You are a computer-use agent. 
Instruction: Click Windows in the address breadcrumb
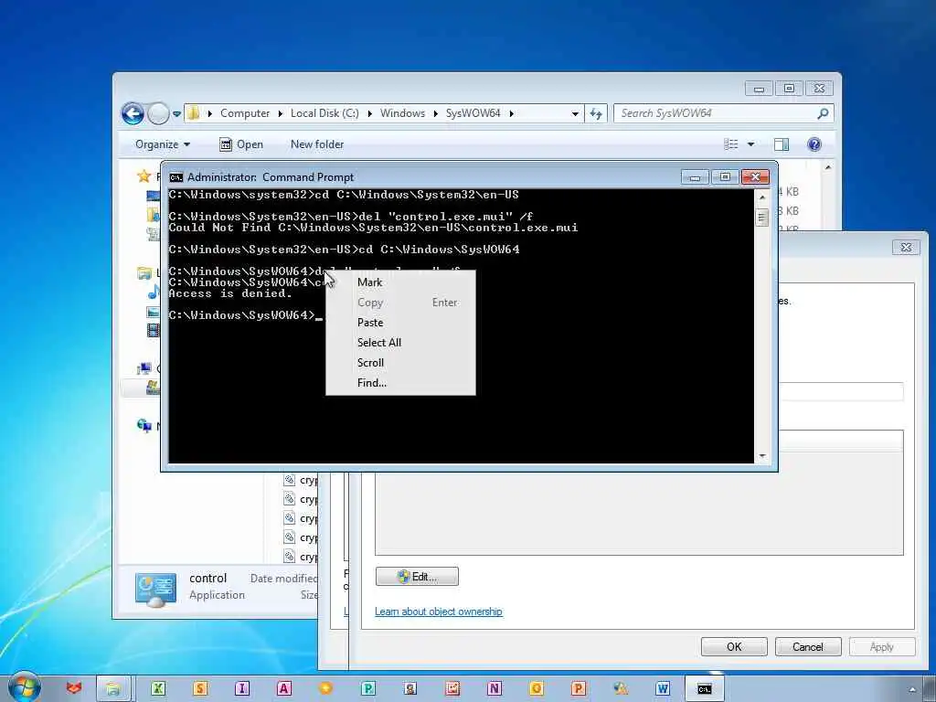[402, 113]
